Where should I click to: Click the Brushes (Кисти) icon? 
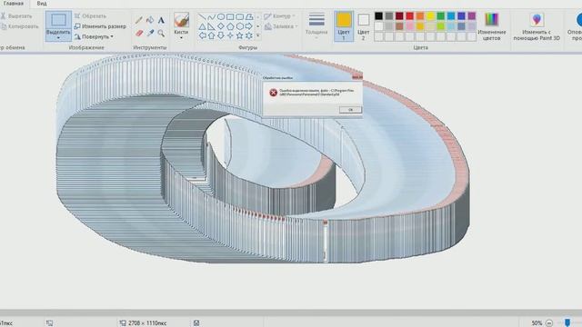181,20
